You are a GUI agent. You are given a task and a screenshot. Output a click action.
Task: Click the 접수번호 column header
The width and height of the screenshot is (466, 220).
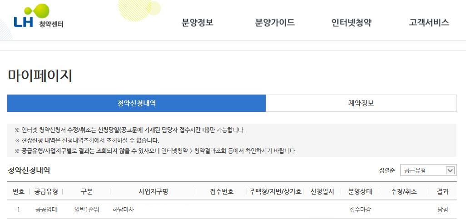(222, 192)
